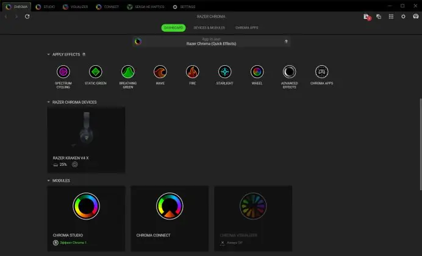422x256 pixels.
Task: Click the refresh icon in the navigation bar
Action: (x=27, y=16)
